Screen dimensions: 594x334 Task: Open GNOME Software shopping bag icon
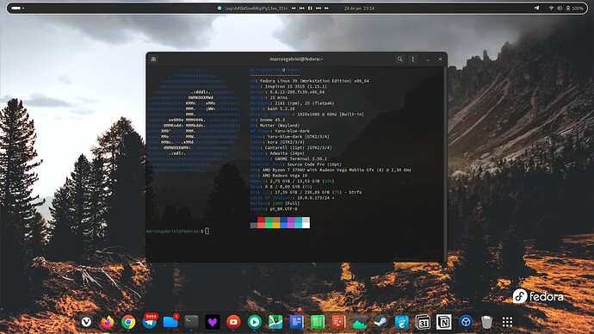pyautogui.click(x=401, y=322)
